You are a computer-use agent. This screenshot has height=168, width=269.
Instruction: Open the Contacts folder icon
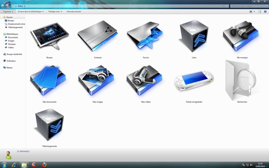pos(98,36)
